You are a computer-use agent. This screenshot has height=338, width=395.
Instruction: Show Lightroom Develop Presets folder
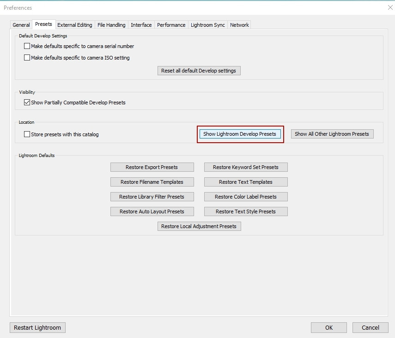pyautogui.click(x=240, y=133)
